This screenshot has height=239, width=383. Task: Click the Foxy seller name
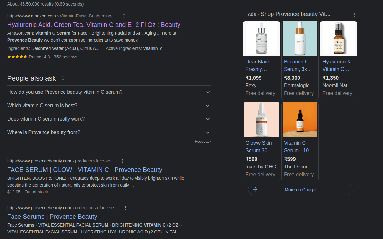click(x=251, y=85)
